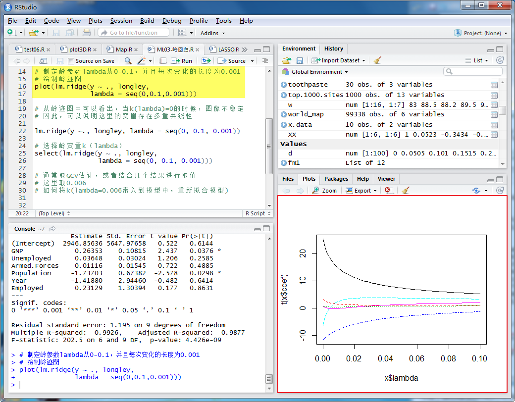This screenshot has height=402, width=515.
Task: Open the R Script file type selector
Action: coord(258,213)
